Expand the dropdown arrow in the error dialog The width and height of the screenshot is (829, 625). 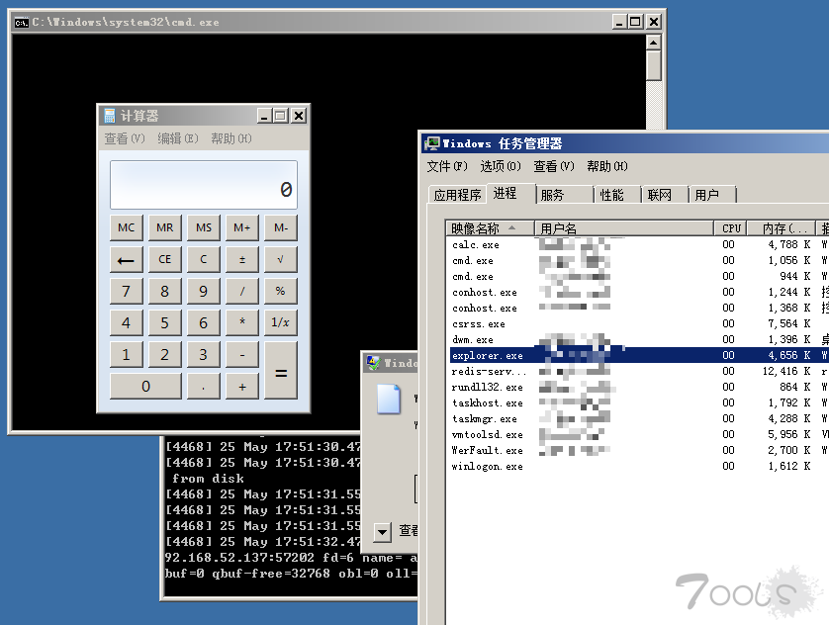coord(382,531)
